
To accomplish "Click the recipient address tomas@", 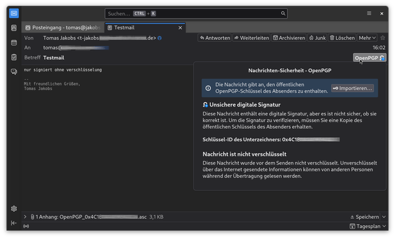I will point(76,48).
